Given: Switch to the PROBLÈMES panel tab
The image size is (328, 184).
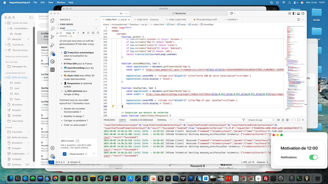Looking at the screenshot, I should click(109, 120).
